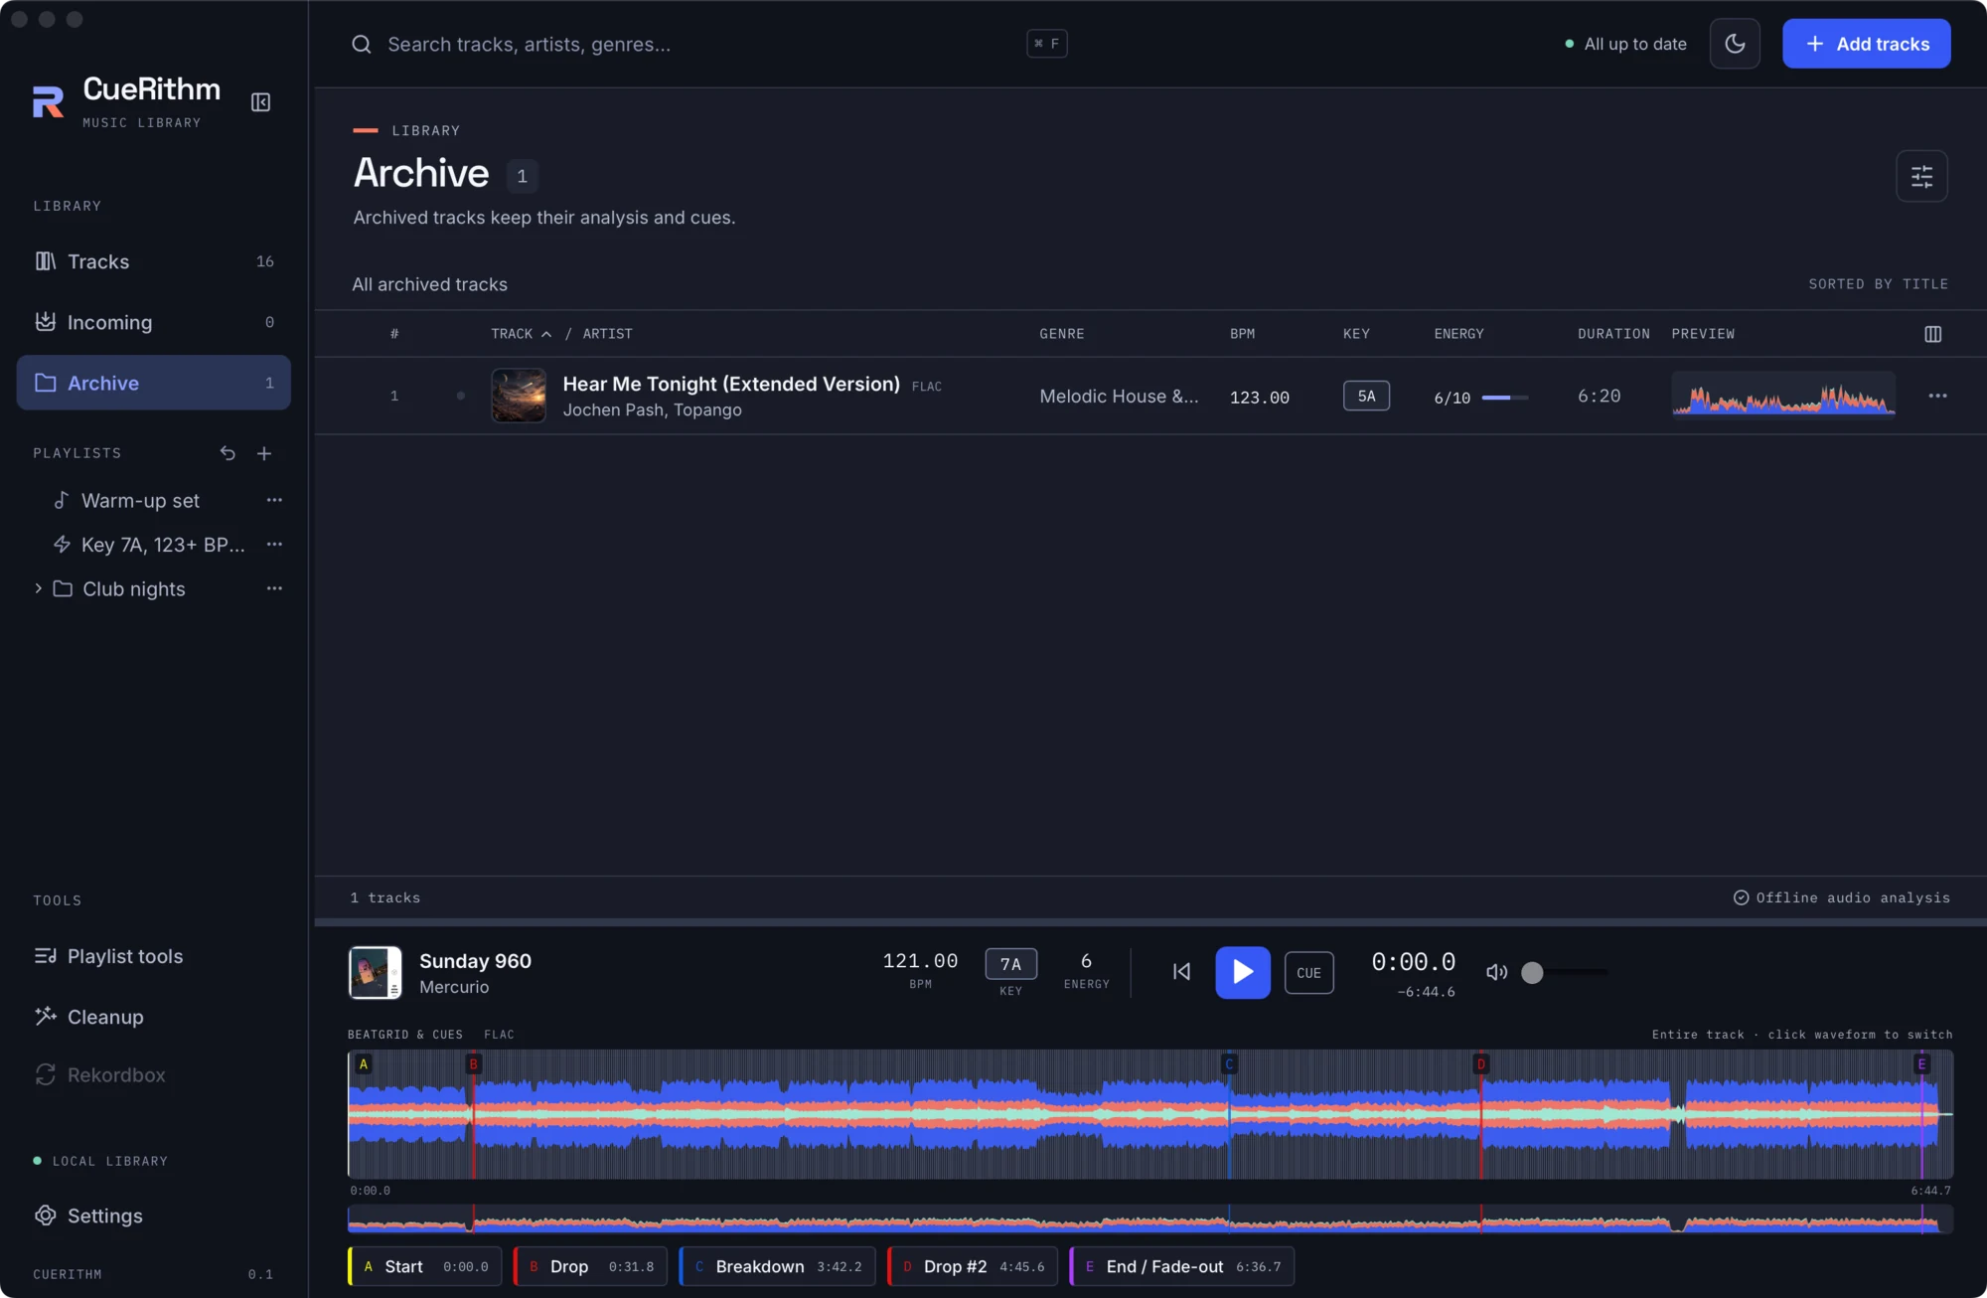Expand the Club nights folder chevron

point(38,588)
